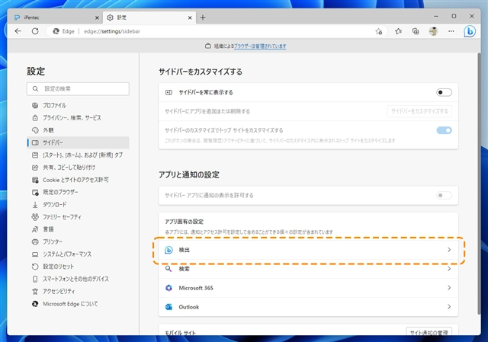Viewport: 488px width, 342px height.
Task: Click the search magnifier in 設定の検索 box
Action: click(36, 88)
